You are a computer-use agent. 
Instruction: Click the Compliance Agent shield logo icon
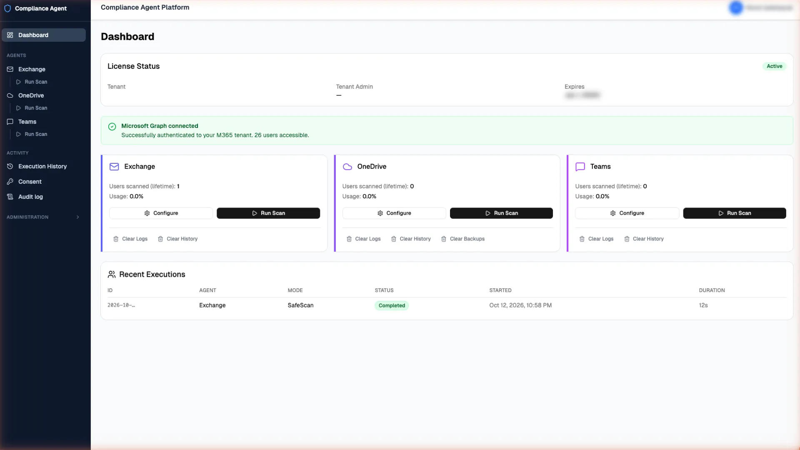7,8
